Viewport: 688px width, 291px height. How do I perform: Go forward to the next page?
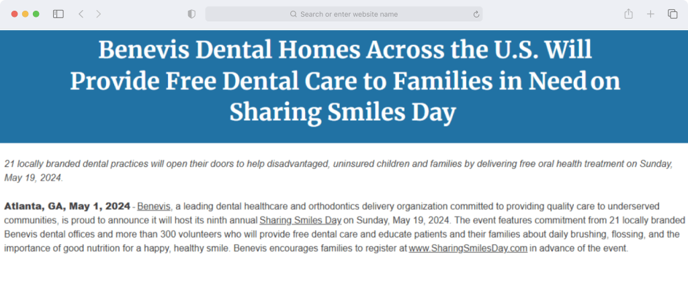click(98, 14)
